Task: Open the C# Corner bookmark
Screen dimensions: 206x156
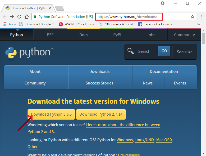Action: pyautogui.click(x=116, y=24)
